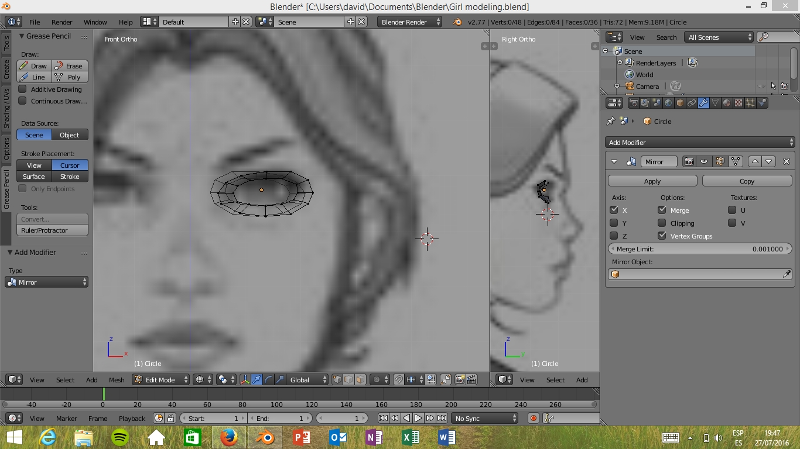Image resolution: width=800 pixels, height=449 pixels.
Task: Open the Render menu
Action: click(x=61, y=22)
